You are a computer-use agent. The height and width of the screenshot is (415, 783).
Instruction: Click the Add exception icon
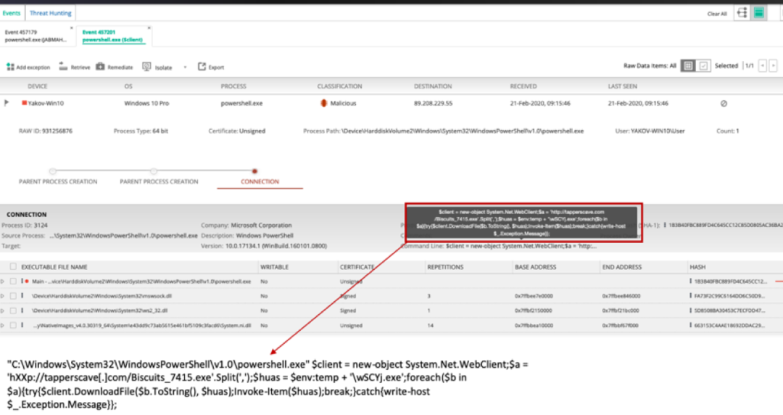click(10, 67)
